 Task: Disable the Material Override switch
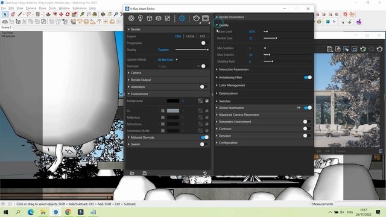click(204, 137)
